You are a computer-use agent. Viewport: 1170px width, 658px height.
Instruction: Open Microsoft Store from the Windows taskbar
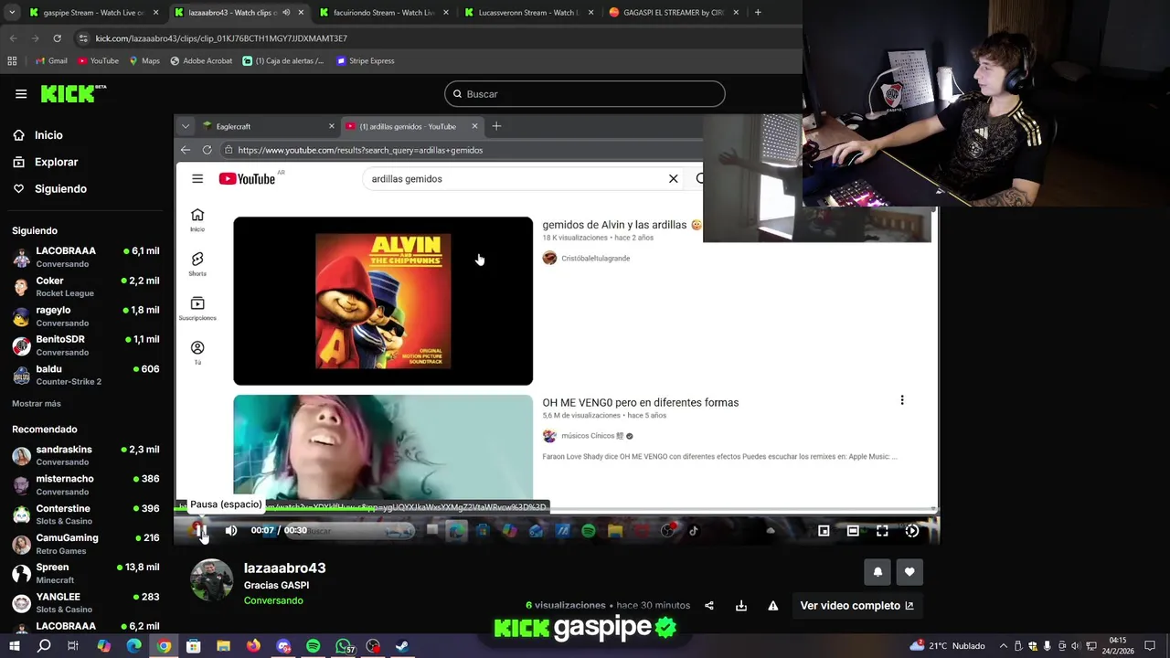(x=193, y=646)
